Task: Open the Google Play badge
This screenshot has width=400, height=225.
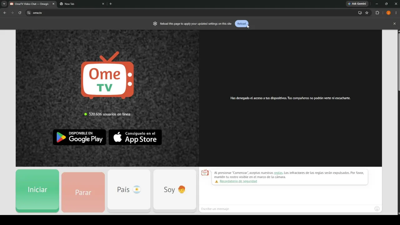Action: [x=79, y=137]
